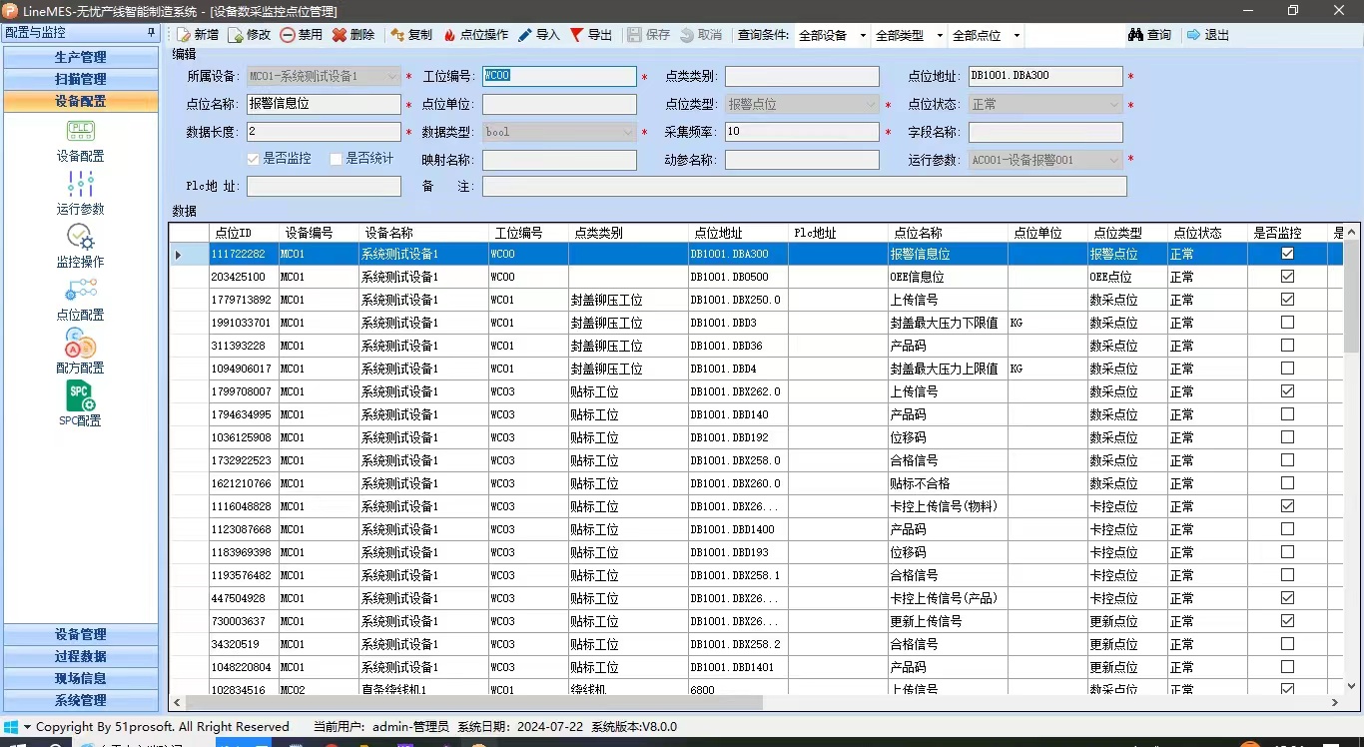Click the 新增 (add) toolbar button
The width and height of the screenshot is (1364, 747).
tap(198, 35)
